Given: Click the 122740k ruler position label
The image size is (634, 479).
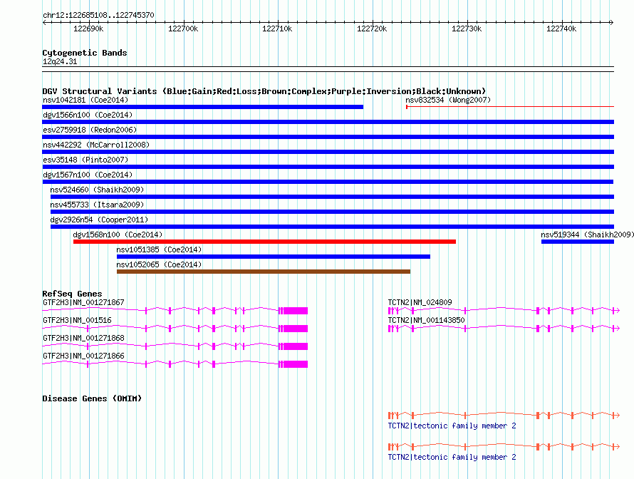Looking at the screenshot, I should click(561, 29).
